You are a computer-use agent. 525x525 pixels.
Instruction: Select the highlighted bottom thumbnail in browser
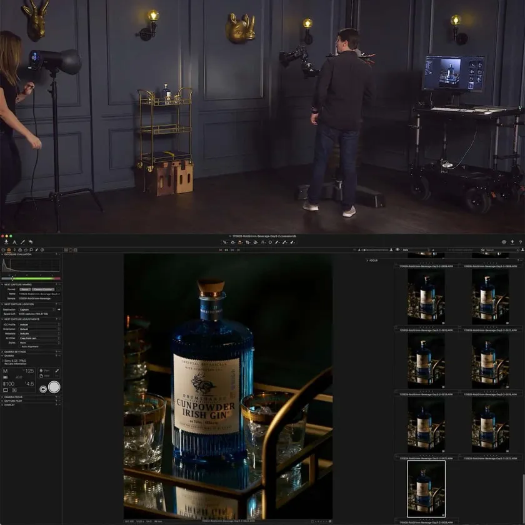[426, 489]
